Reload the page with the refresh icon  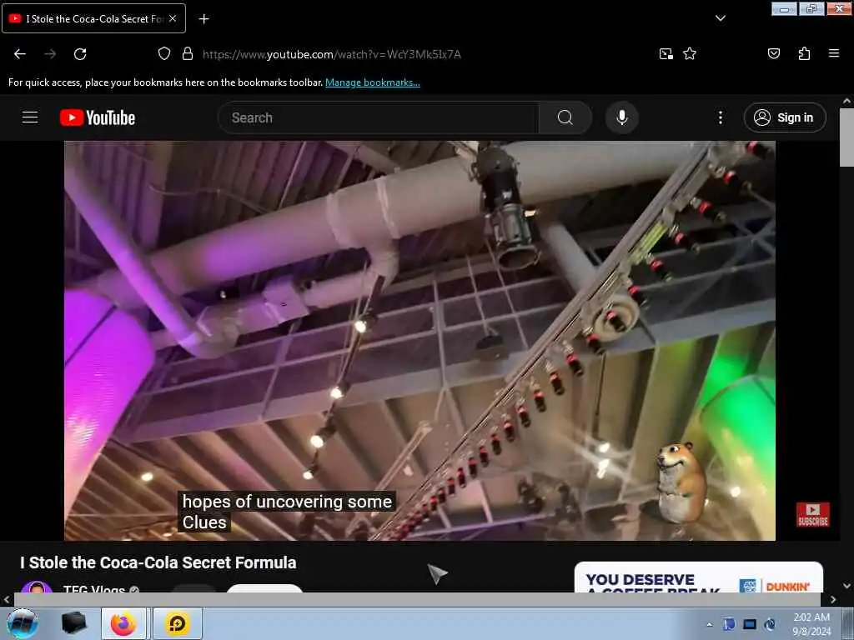tap(80, 54)
